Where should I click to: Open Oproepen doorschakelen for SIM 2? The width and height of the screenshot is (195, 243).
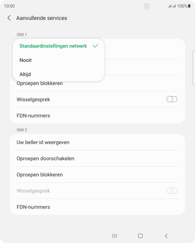click(97, 159)
